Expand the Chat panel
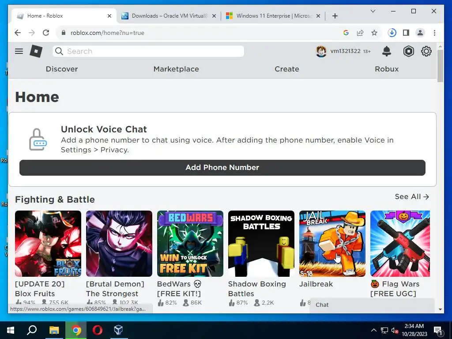The height and width of the screenshot is (339, 452). (372, 305)
